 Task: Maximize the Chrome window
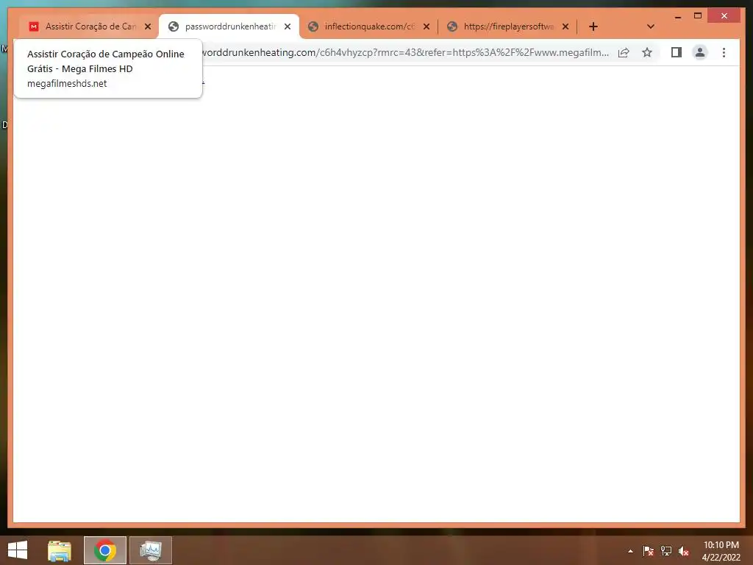tap(698, 16)
